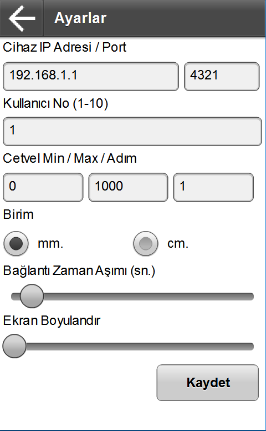Click the 'Kullanıcı No (1-10)' label
266x431 pixels.
coord(55,104)
